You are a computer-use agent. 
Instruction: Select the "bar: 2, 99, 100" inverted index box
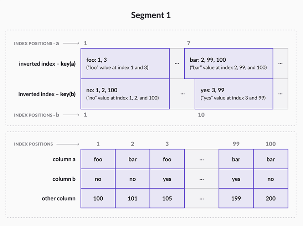228,63
